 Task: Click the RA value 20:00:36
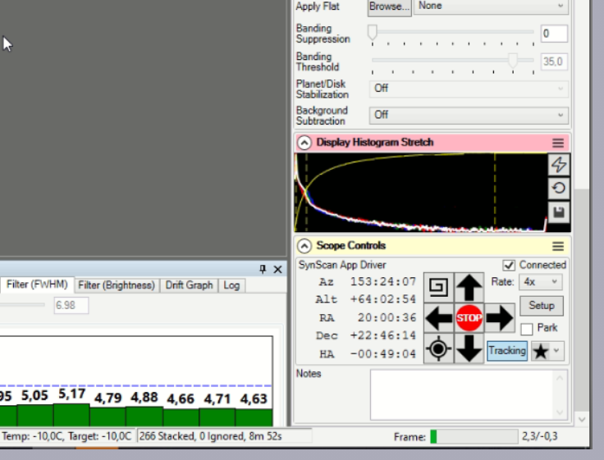click(387, 318)
